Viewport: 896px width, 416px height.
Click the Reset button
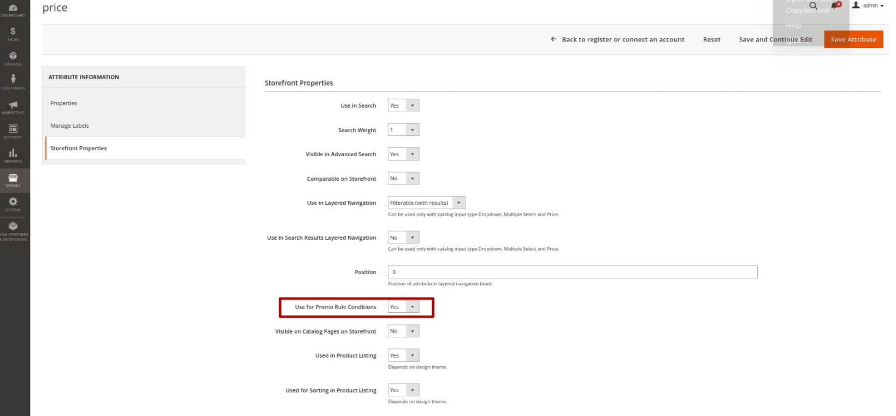tap(711, 39)
